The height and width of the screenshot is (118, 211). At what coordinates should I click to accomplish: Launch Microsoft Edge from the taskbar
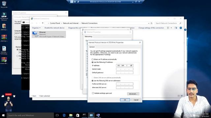64,115
